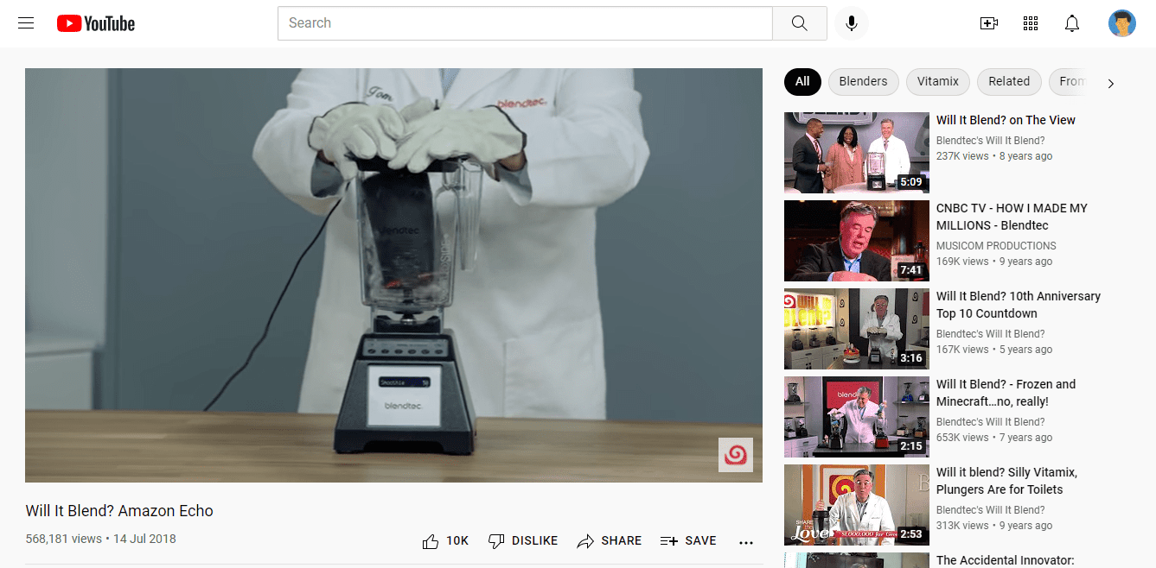Screen dimensions: 1156x568
Task: Select the All filter chip
Action: coord(802,82)
